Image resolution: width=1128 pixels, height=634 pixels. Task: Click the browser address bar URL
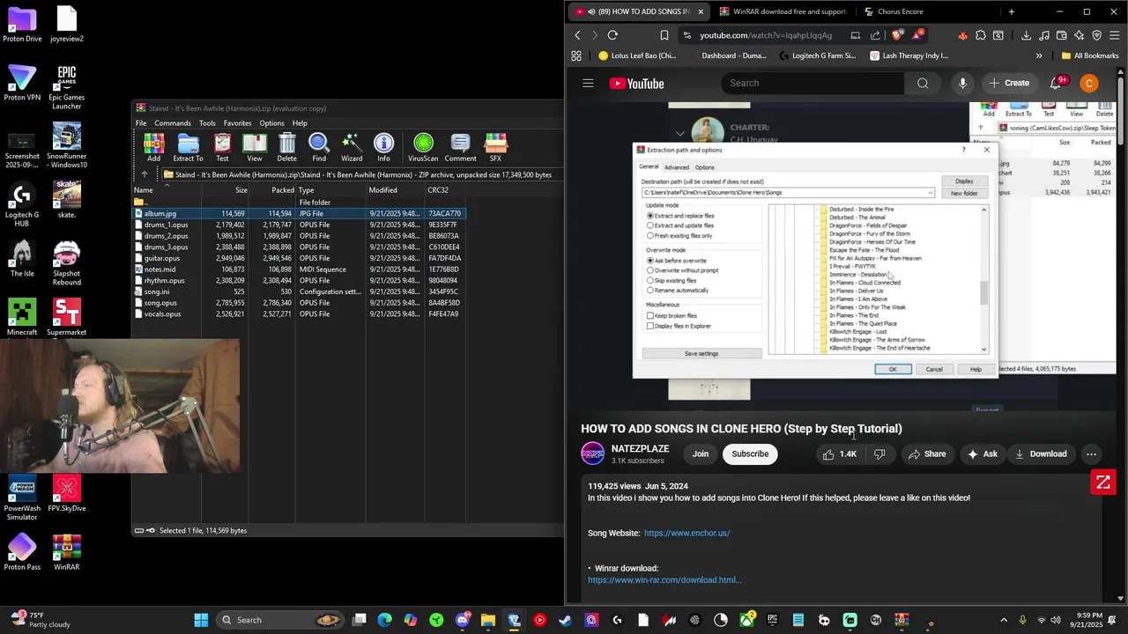click(766, 35)
